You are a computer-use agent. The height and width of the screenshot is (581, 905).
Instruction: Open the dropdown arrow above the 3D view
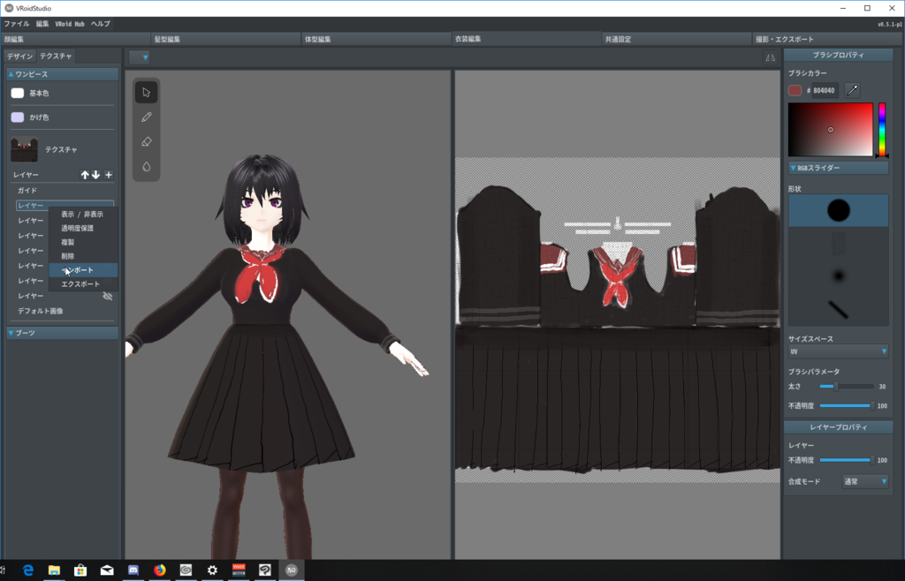139,57
